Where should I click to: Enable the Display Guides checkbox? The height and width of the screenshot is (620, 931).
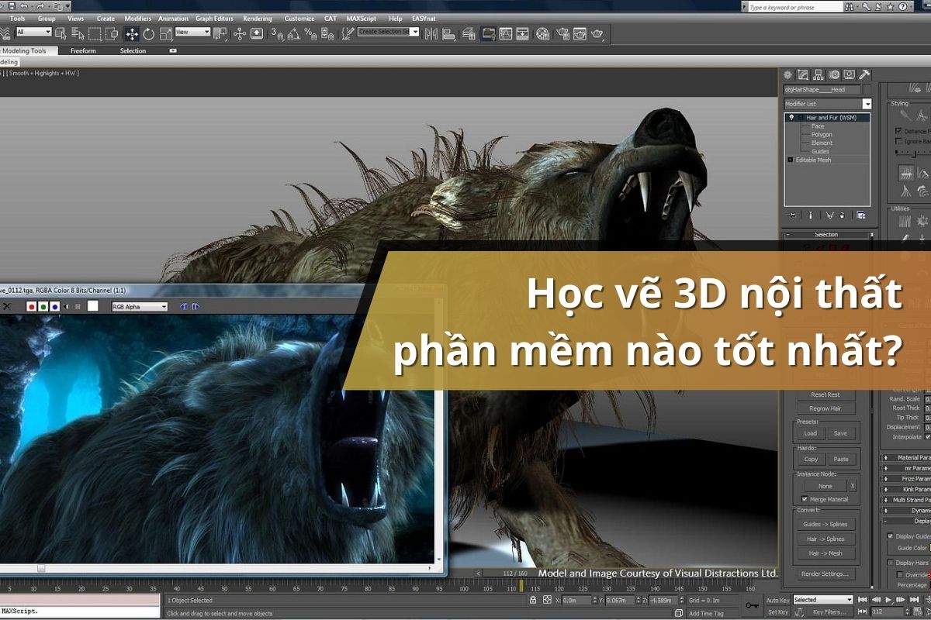tap(890, 536)
